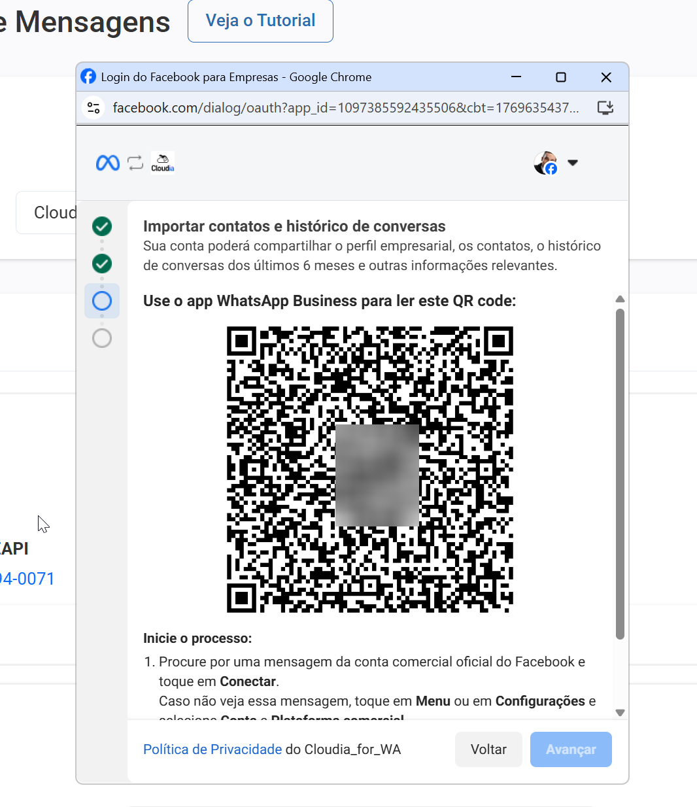Click the Facebook favicon in popup title bar
This screenshot has height=807, width=697.
[88, 77]
